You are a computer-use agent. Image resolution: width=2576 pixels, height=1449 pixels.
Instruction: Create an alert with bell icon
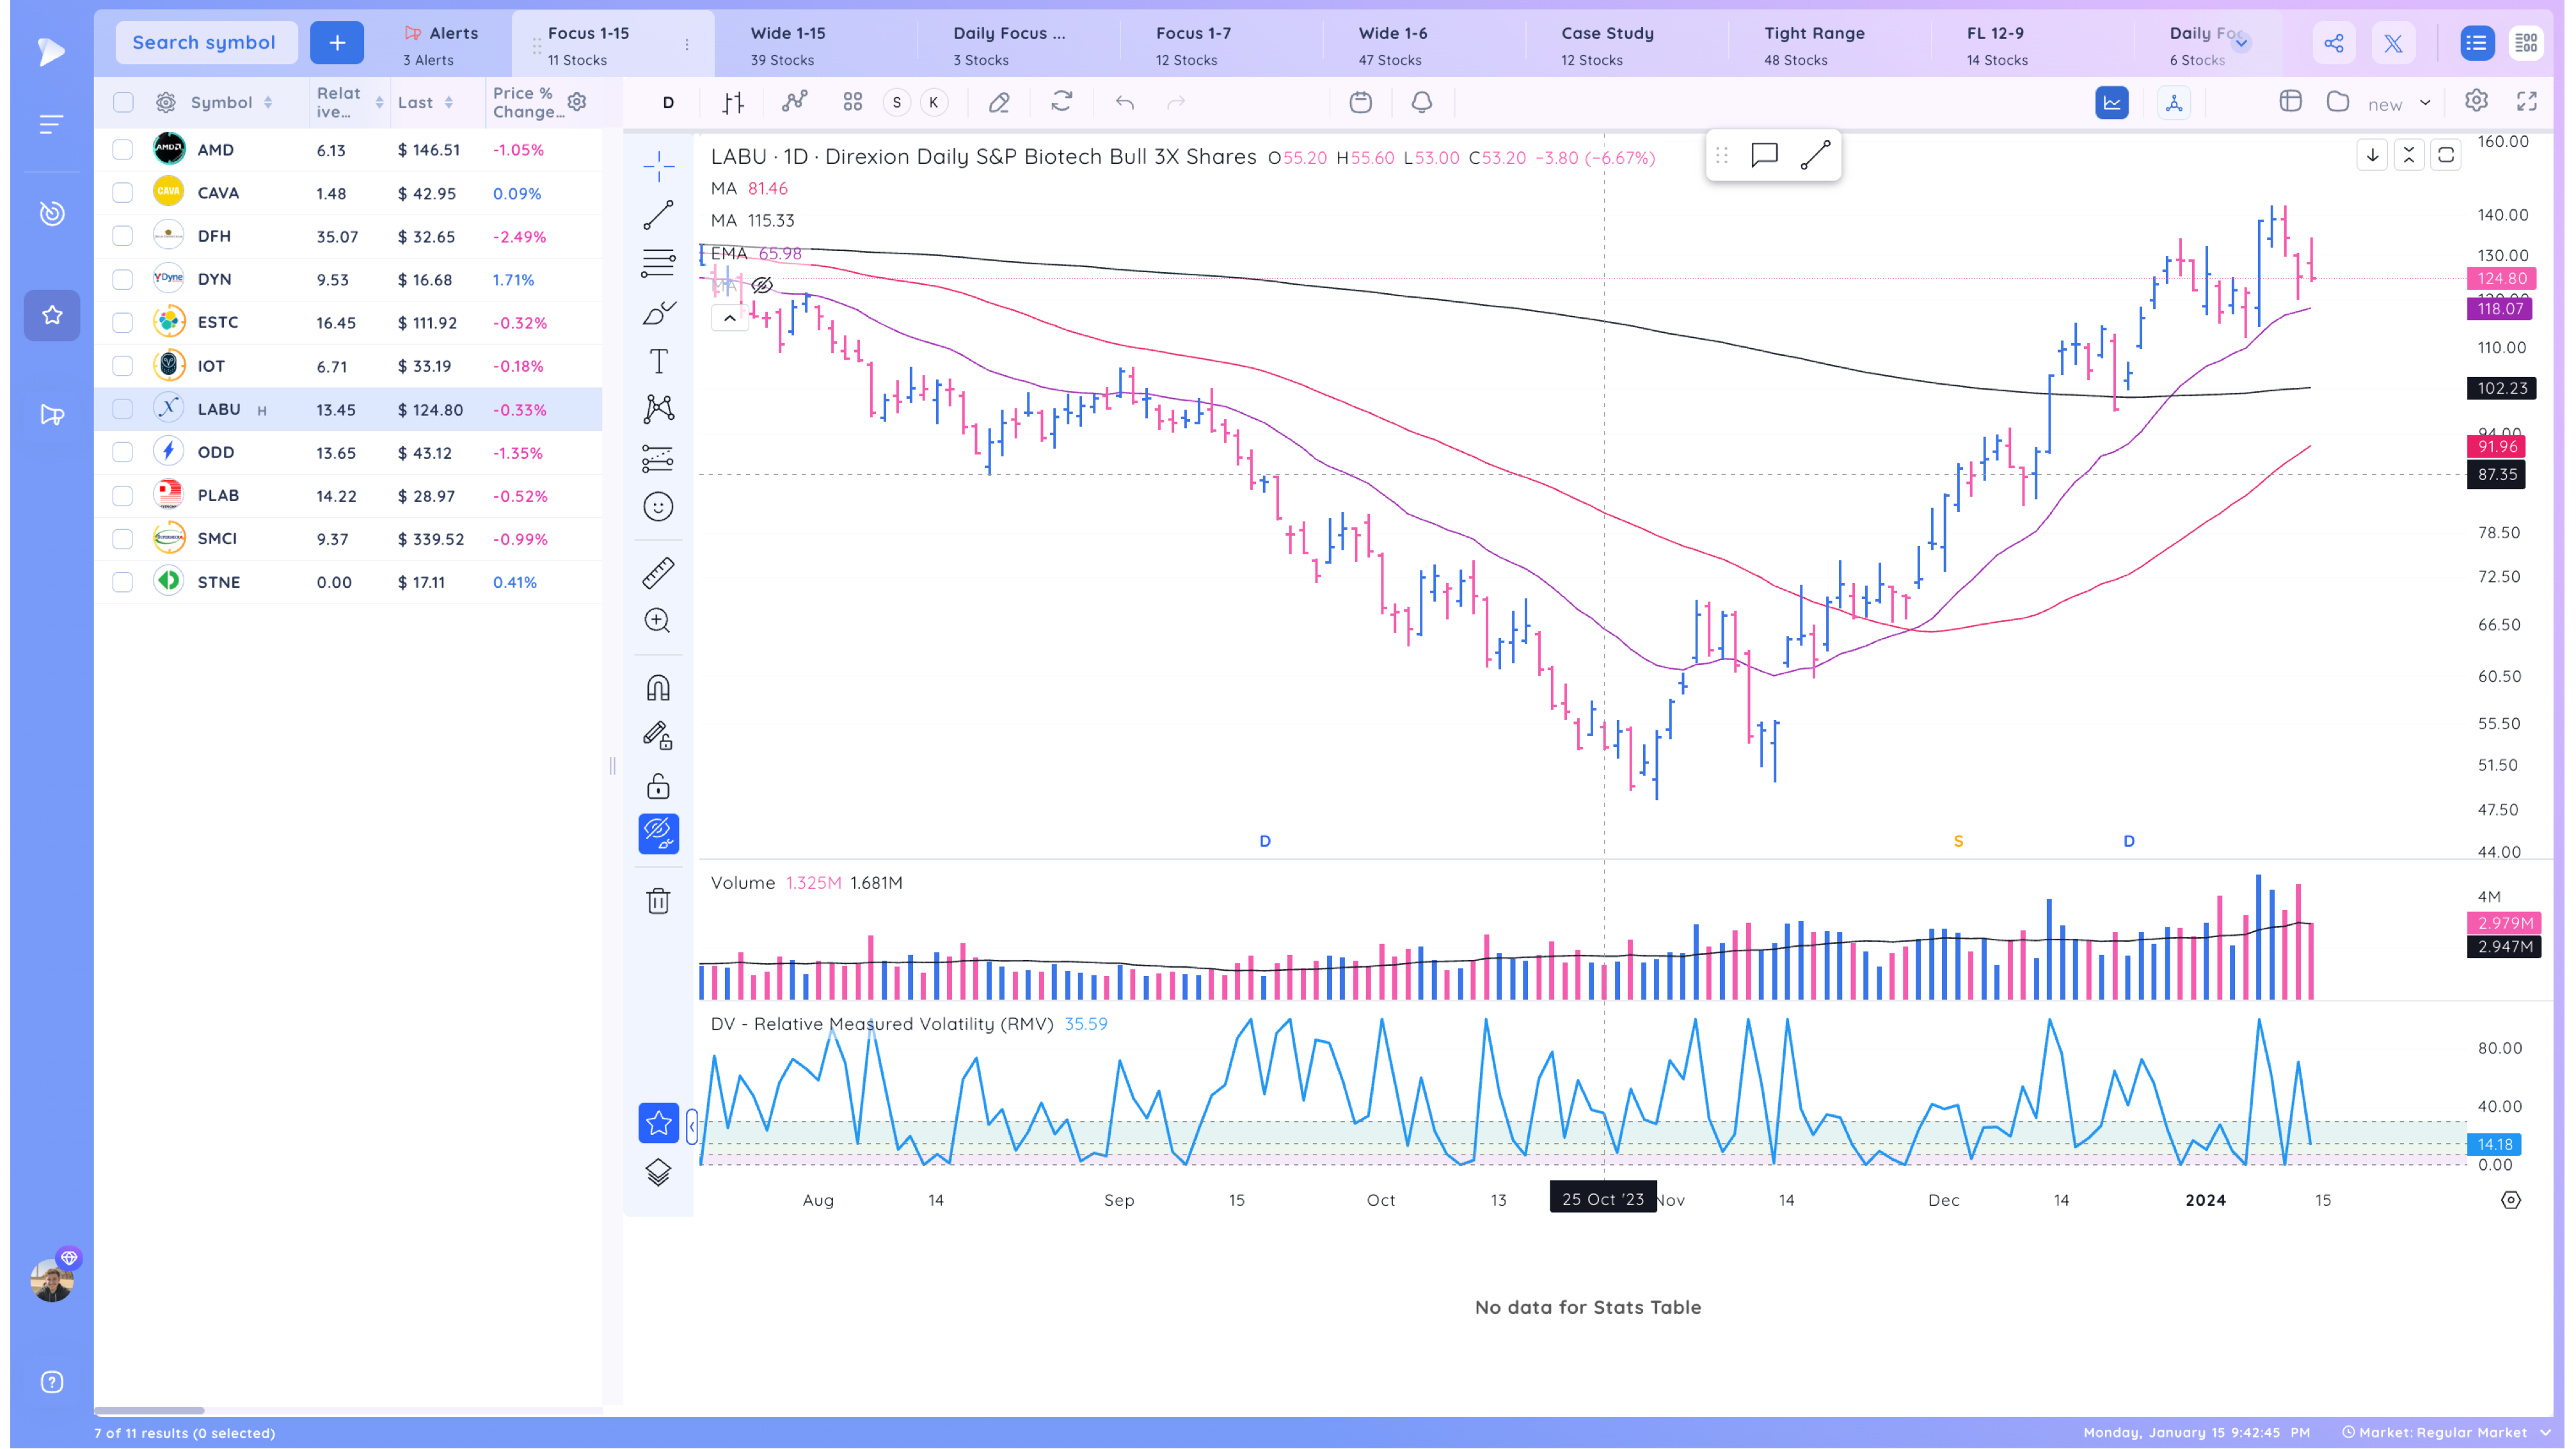(x=1422, y=102)
